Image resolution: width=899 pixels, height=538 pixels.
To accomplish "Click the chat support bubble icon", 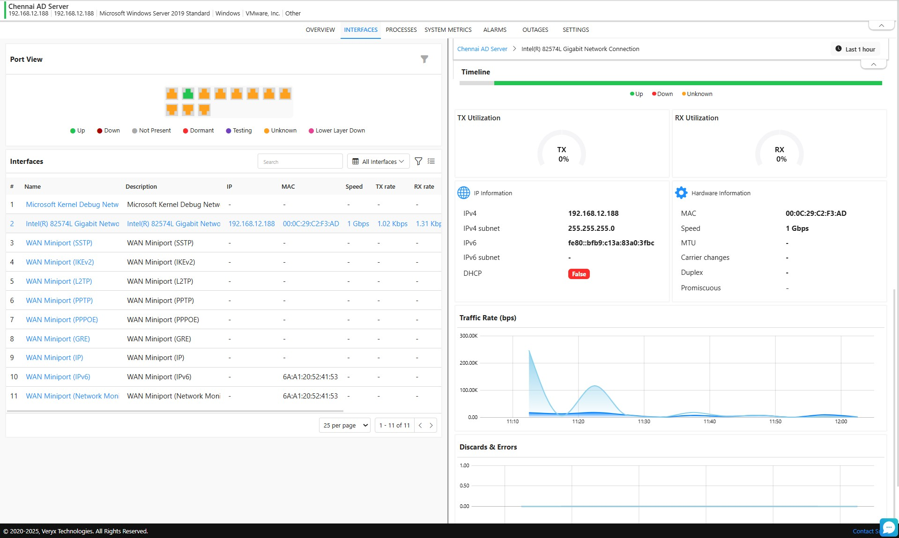I will (888, 527).
